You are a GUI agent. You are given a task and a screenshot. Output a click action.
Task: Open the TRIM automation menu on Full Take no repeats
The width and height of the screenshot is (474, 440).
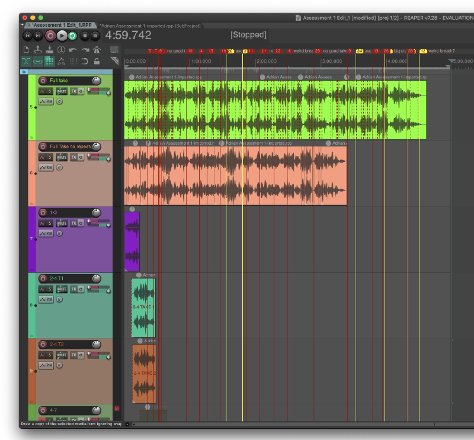coord(46,167)
